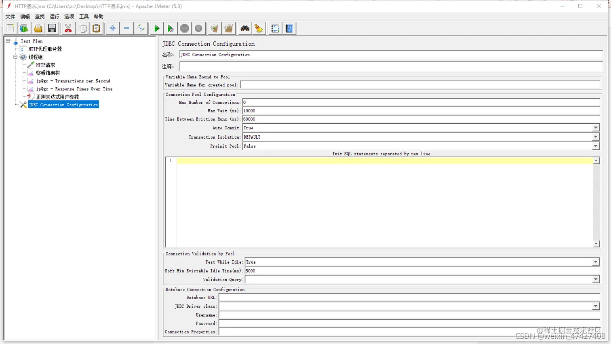Collapse all tree nodes with minus icon
This screenshot has width=611, height=344.
[x=126, y=28]
